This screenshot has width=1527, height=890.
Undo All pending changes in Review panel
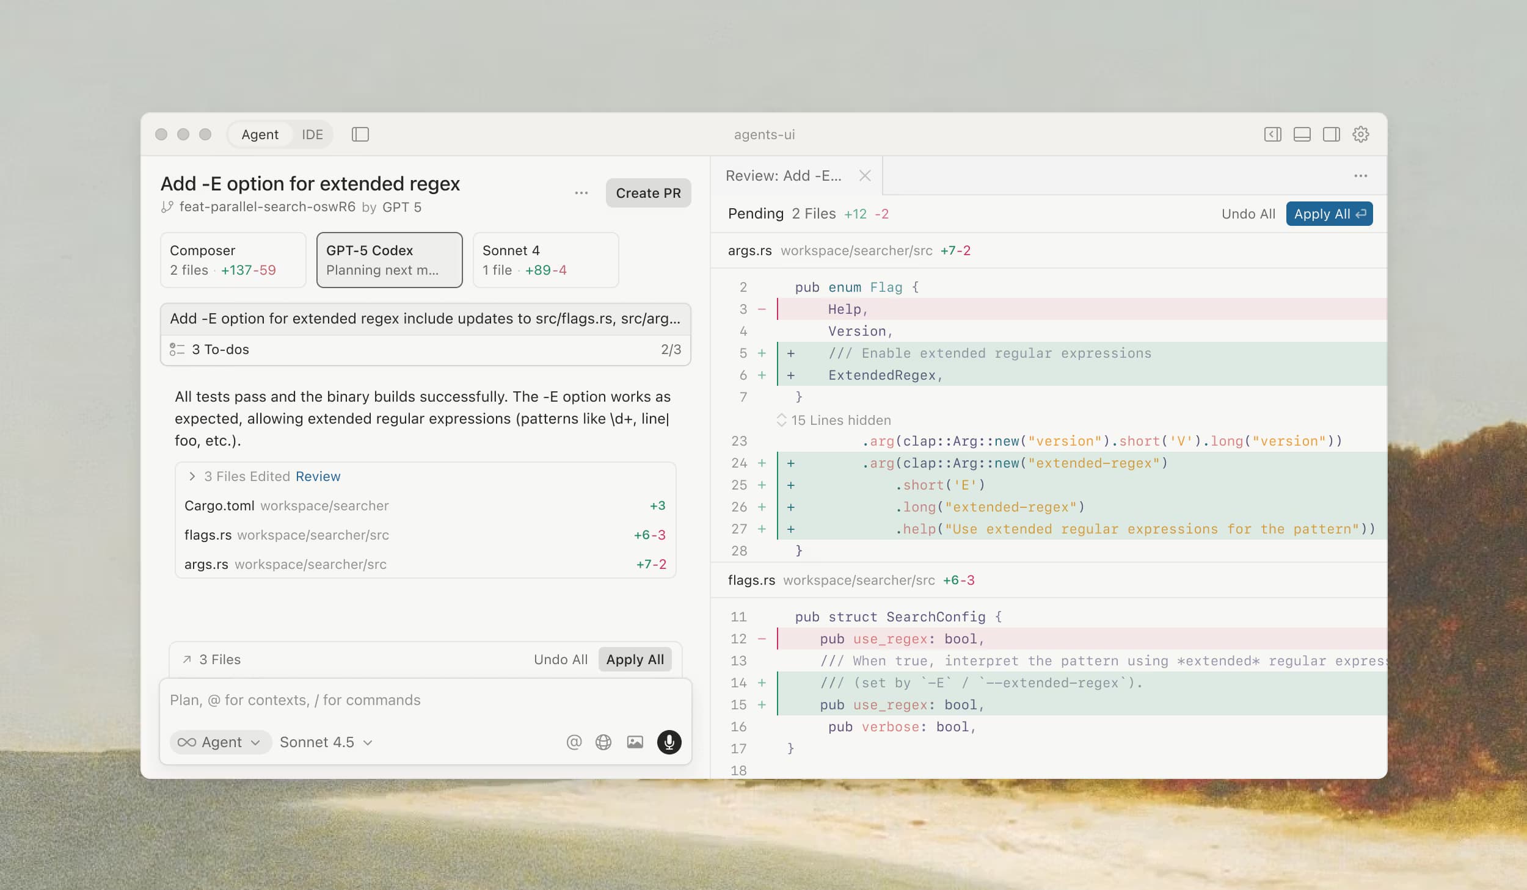pyautogui.click(x=1248, y=214)
